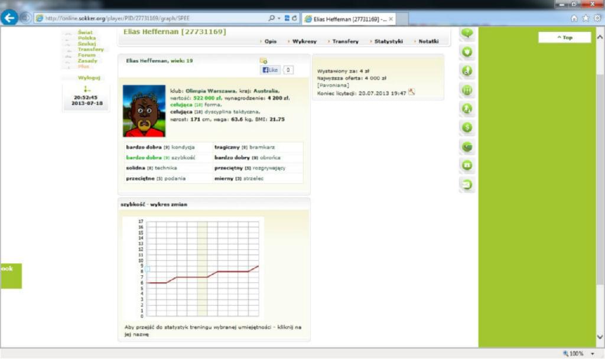Open the strzelec skill graph
This screenshot has height=359, width=605.
(253, 178)
